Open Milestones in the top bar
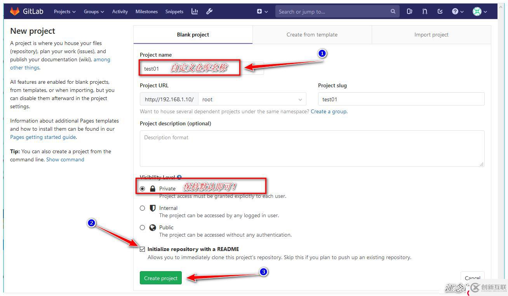The height and width of the screenshot is (296, 508). click(x=146, y=12)
